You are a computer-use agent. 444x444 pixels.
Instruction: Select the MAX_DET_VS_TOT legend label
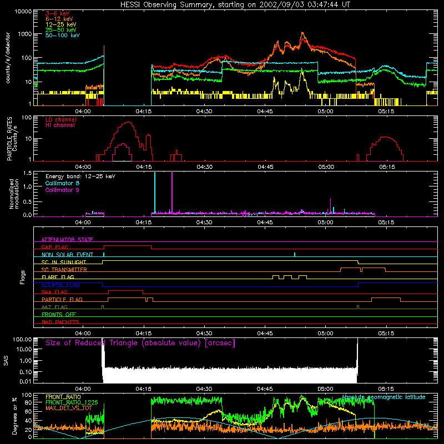[x=69, y=408]
